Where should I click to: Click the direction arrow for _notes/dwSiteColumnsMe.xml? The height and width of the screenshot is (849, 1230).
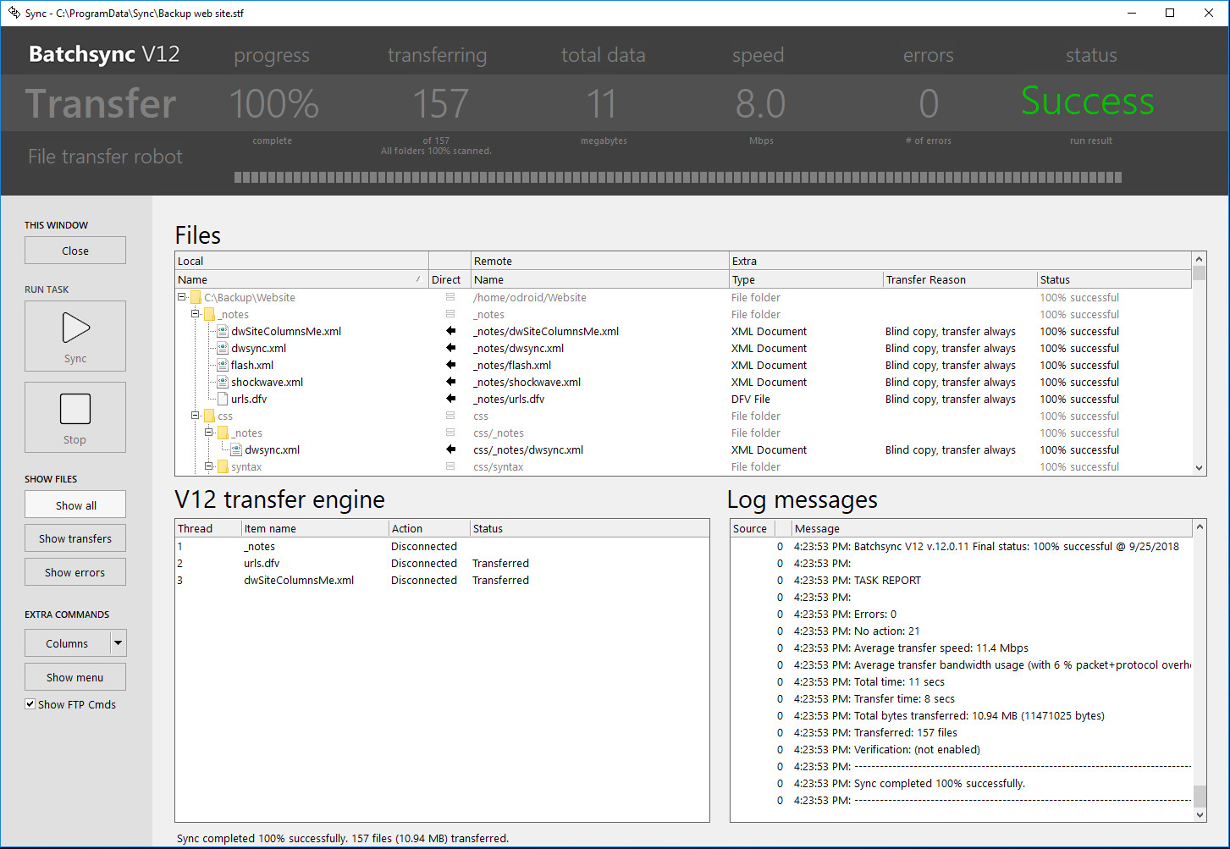pos(450,331)
